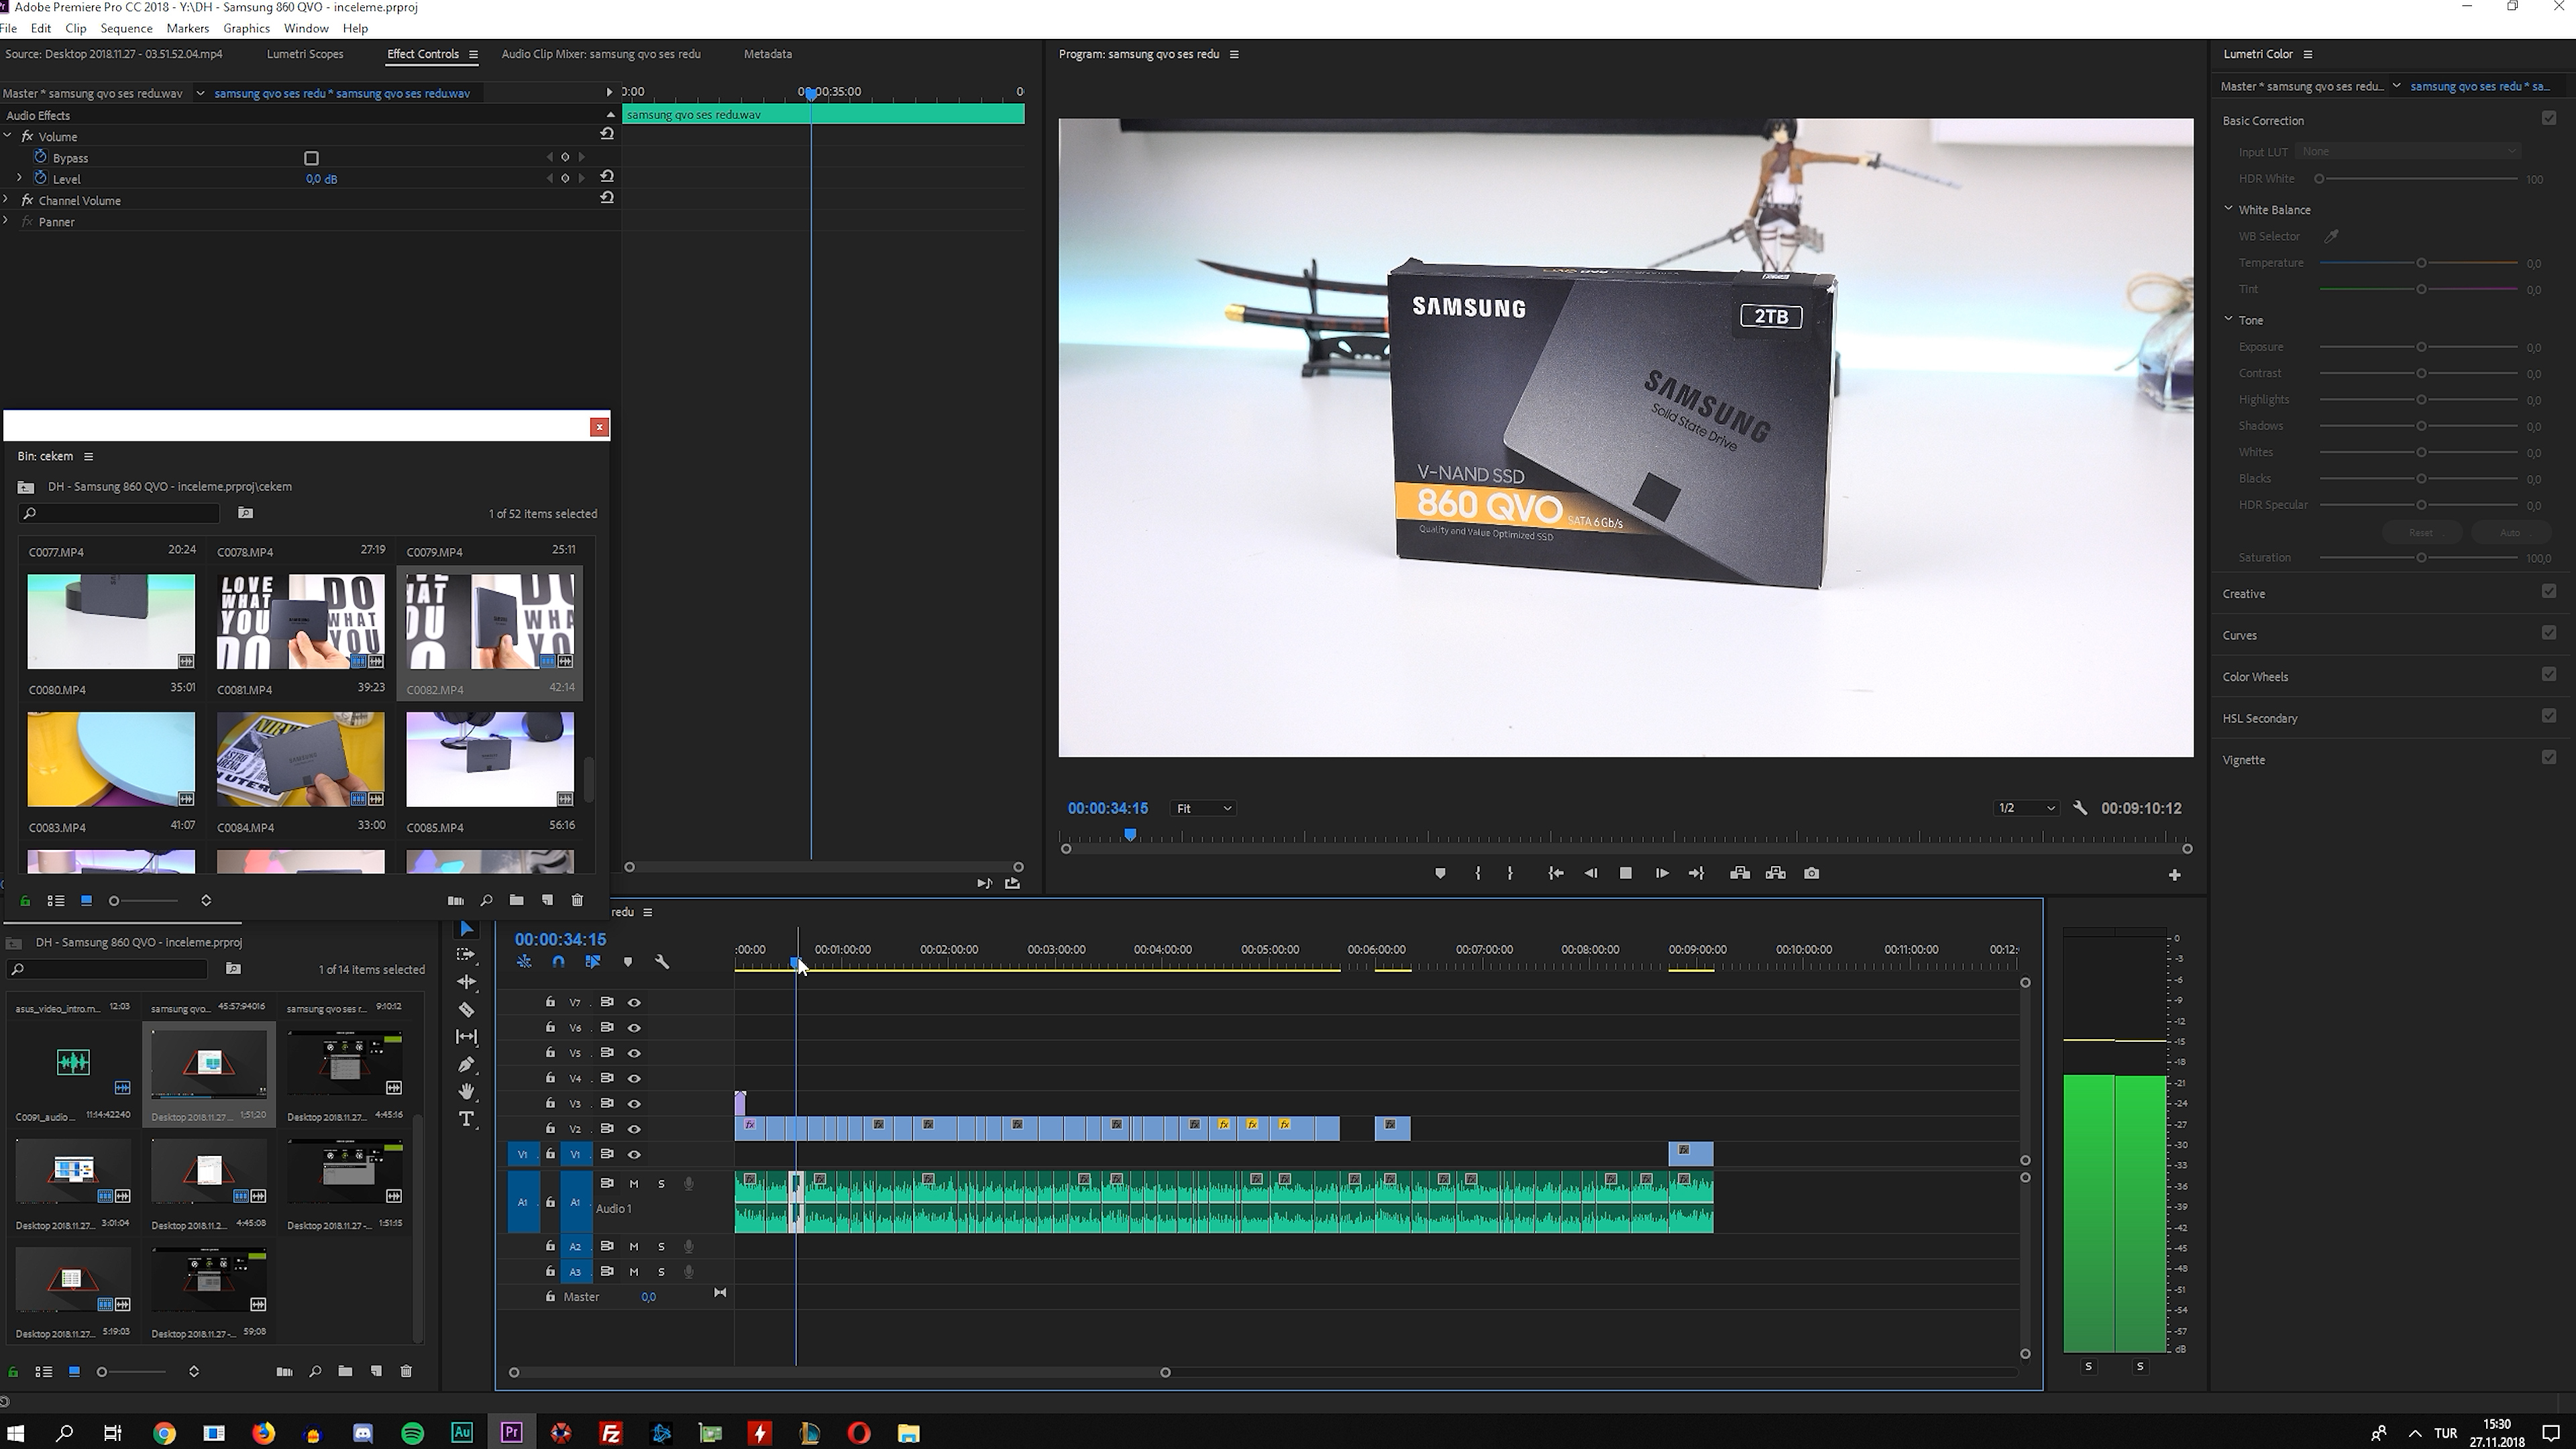Step forward one frame
Screen dimensions: 2576x1449
[x=1661, y=873]
